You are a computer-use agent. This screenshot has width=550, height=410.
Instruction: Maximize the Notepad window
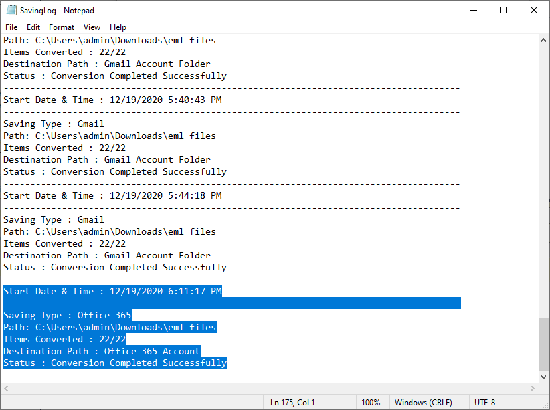[x=504, y=11]
